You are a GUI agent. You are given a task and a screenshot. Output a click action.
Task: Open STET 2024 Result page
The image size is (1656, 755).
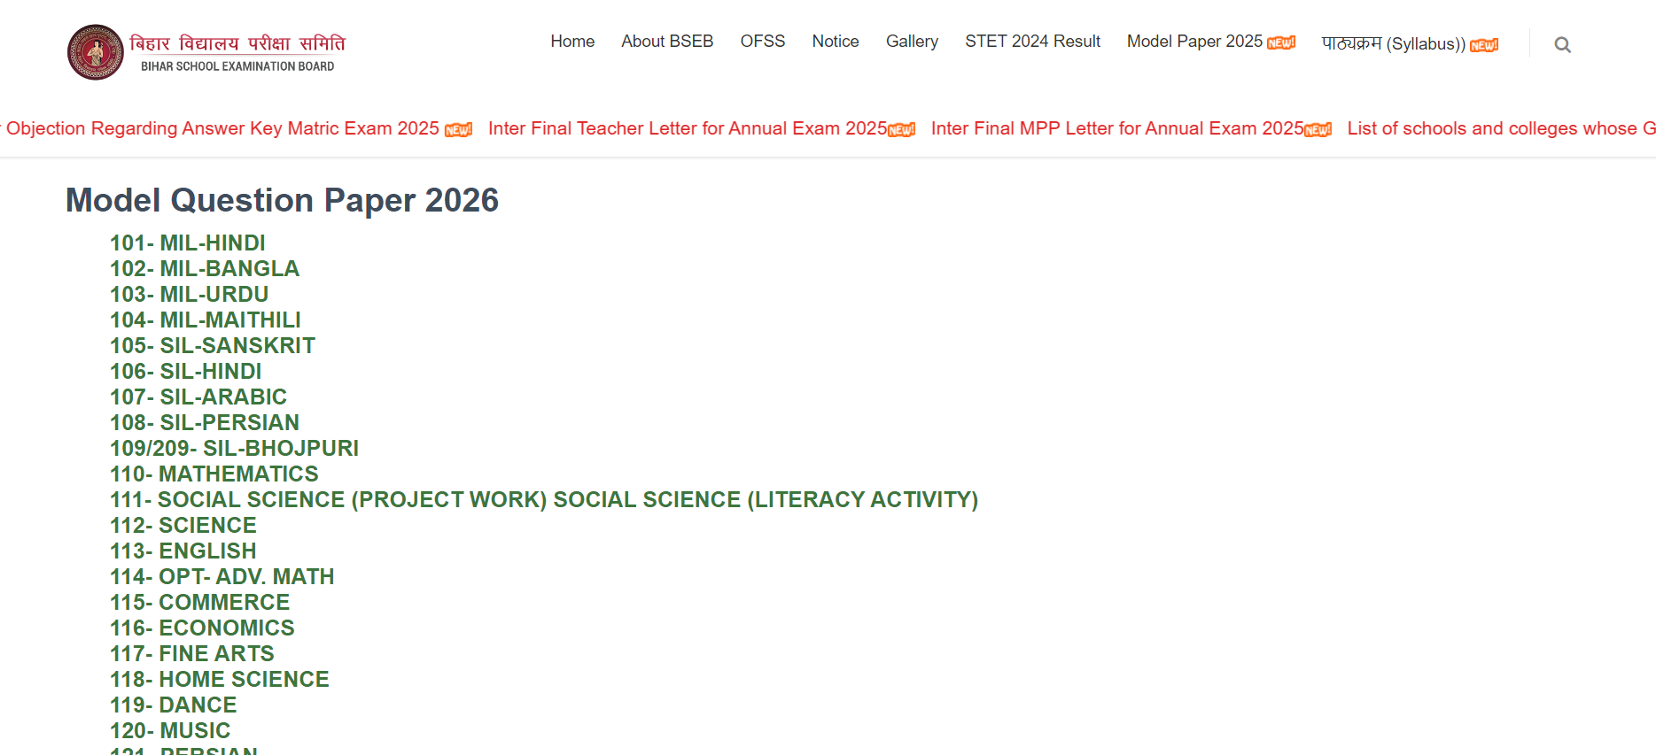[x=1032, y=41]
